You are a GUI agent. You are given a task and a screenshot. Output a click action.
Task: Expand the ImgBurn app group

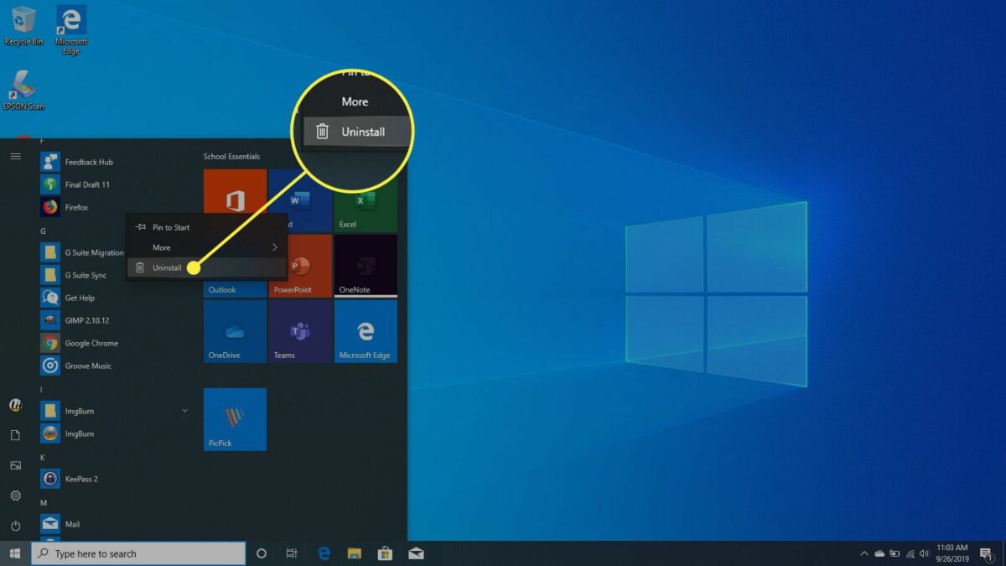pyautogui.click(x=184, y=410)
